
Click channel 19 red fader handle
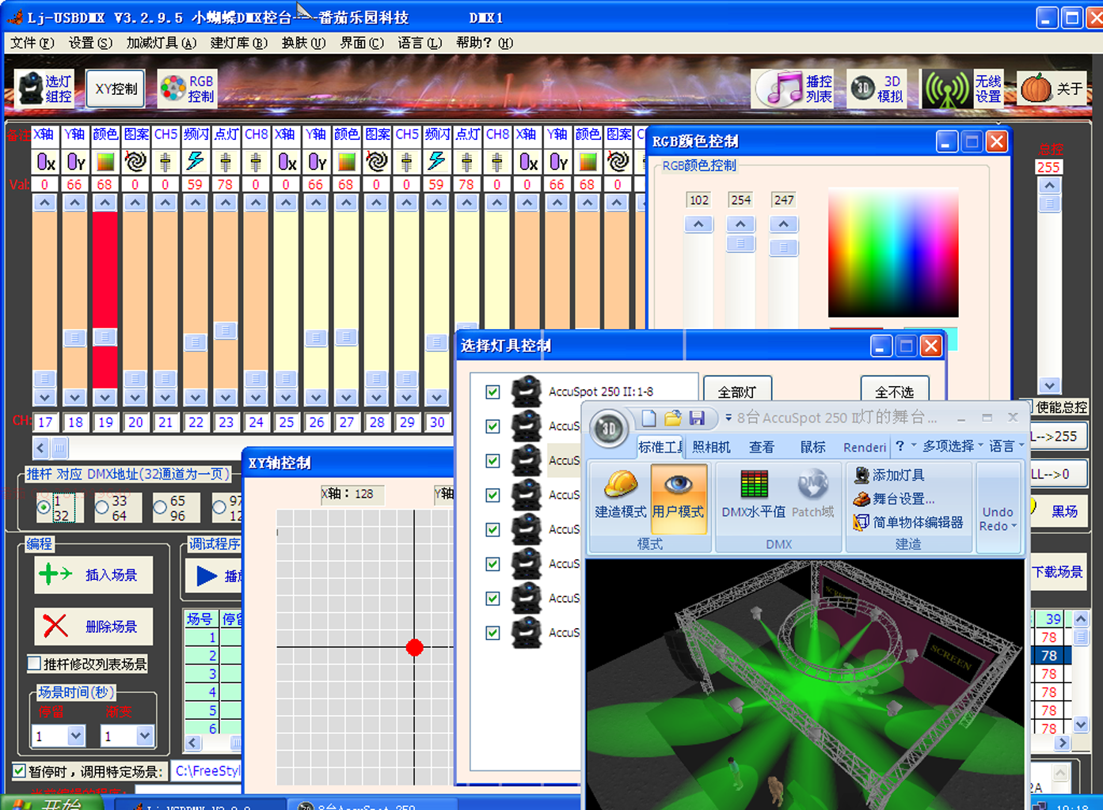pyautogui.click(x=105, y=337)
